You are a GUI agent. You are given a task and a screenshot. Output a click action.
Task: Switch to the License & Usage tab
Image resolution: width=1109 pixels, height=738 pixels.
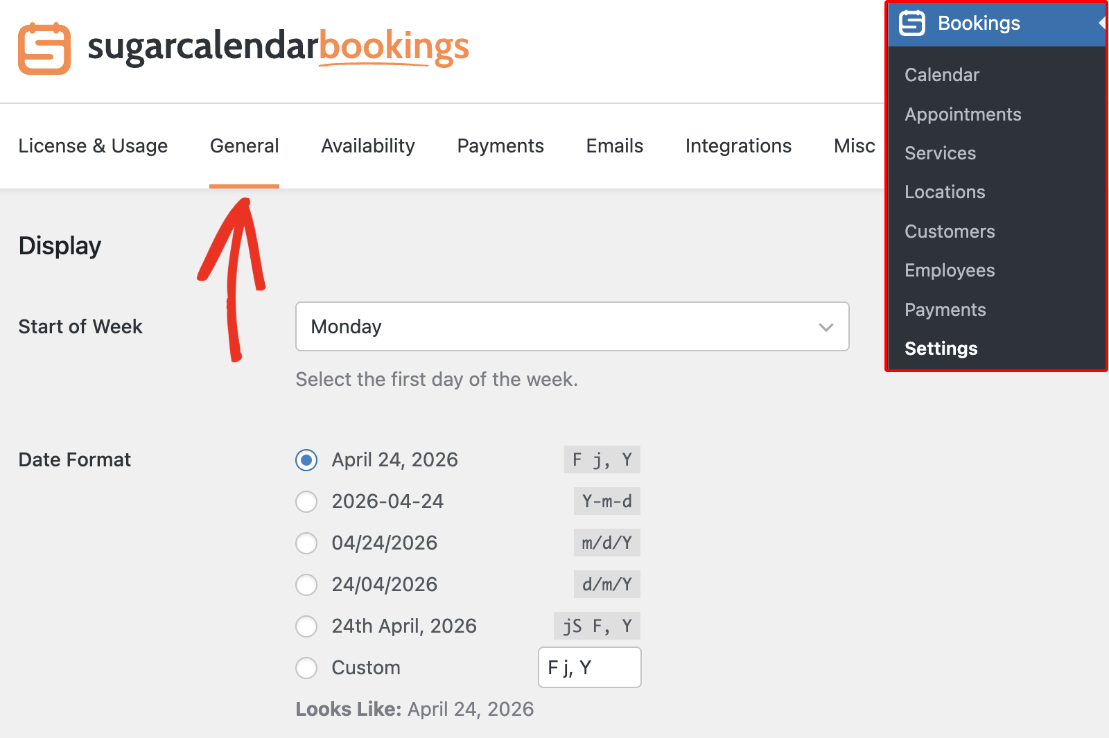click(93, 146)
